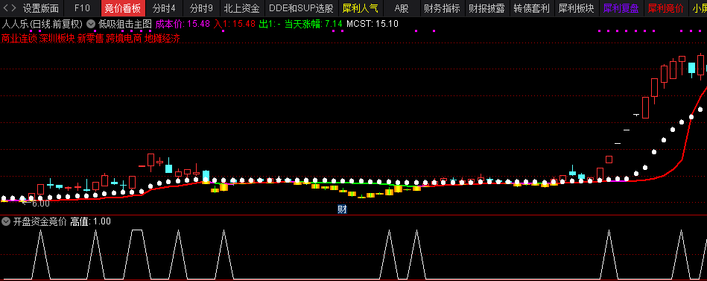Select the 犀利人气 tab
707x281 pixels.
pos(361,8)
